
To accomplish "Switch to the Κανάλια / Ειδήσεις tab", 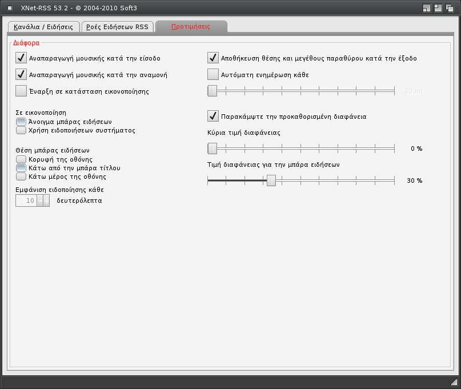I will (43, 27).
